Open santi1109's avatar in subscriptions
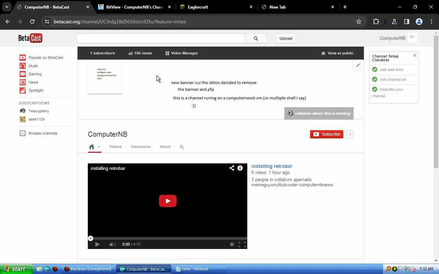The height and width of the screenshot is (274, 439). click(23, 119)
